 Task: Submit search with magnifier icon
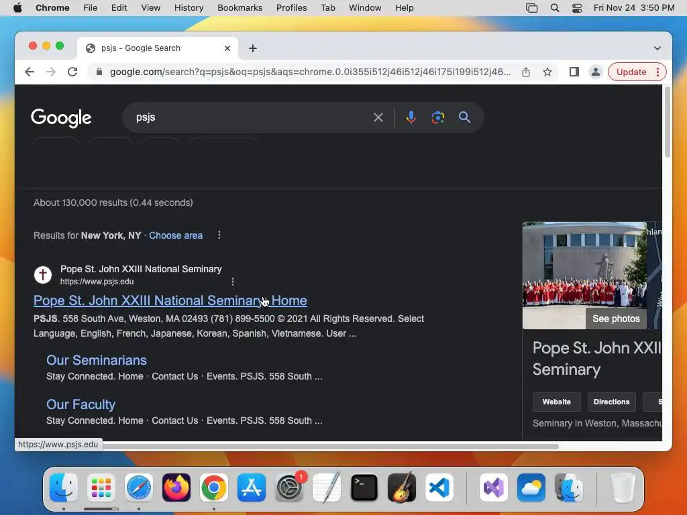tap(464, 117)
